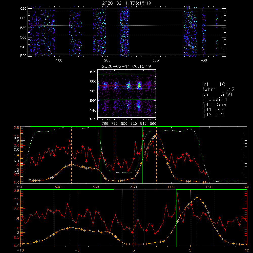253x253 pixels.
Task: Click the 'ipt2 592' parameter text
Action: click(213, 115)
